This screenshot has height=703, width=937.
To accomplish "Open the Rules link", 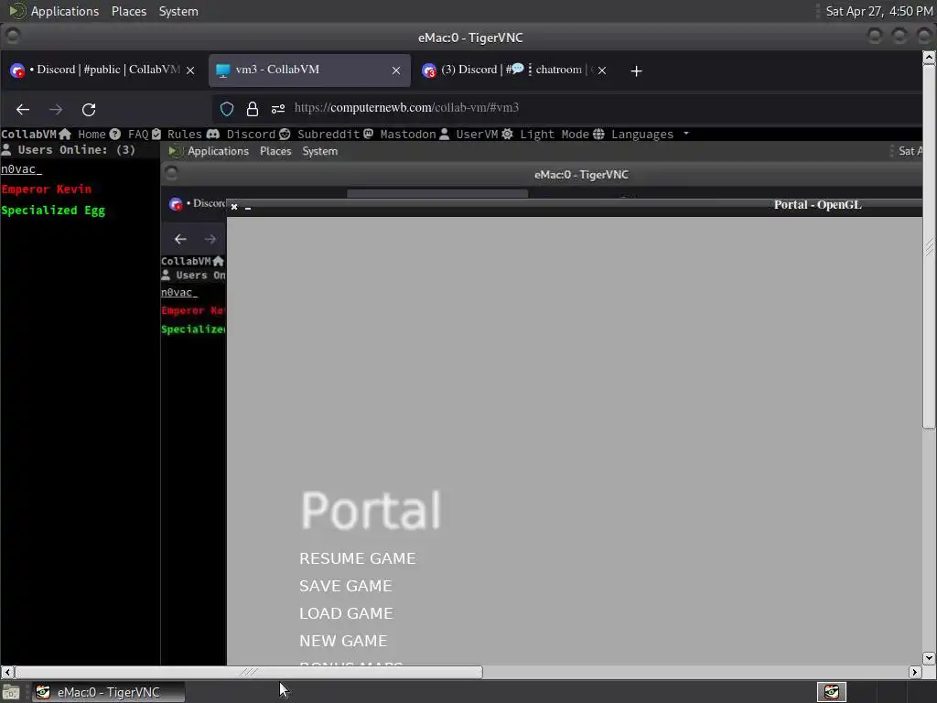I will pyautogui.click(x=177, y=134).
